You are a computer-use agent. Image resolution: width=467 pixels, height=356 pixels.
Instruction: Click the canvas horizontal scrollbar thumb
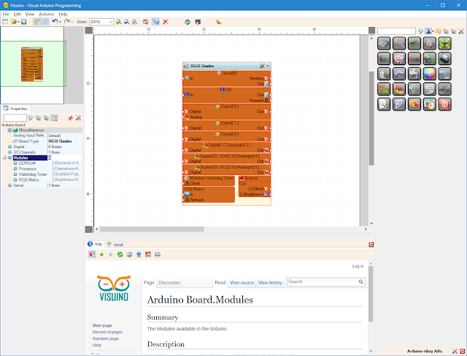152,229
